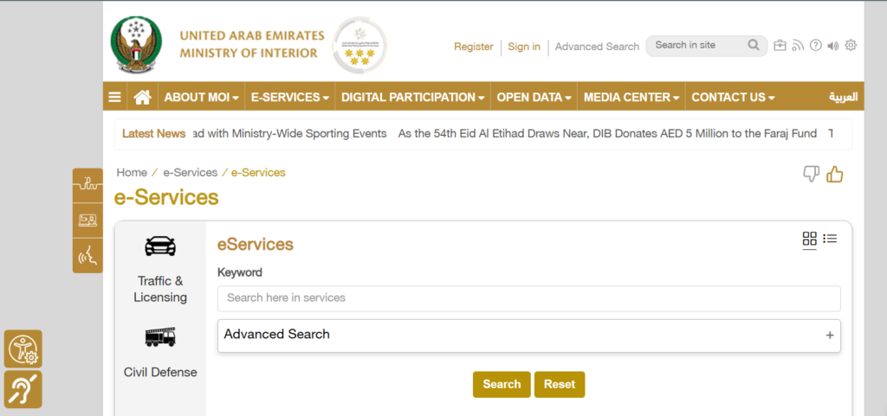
Task: Click the top icon in side widget tab
Action: (87, 185)
